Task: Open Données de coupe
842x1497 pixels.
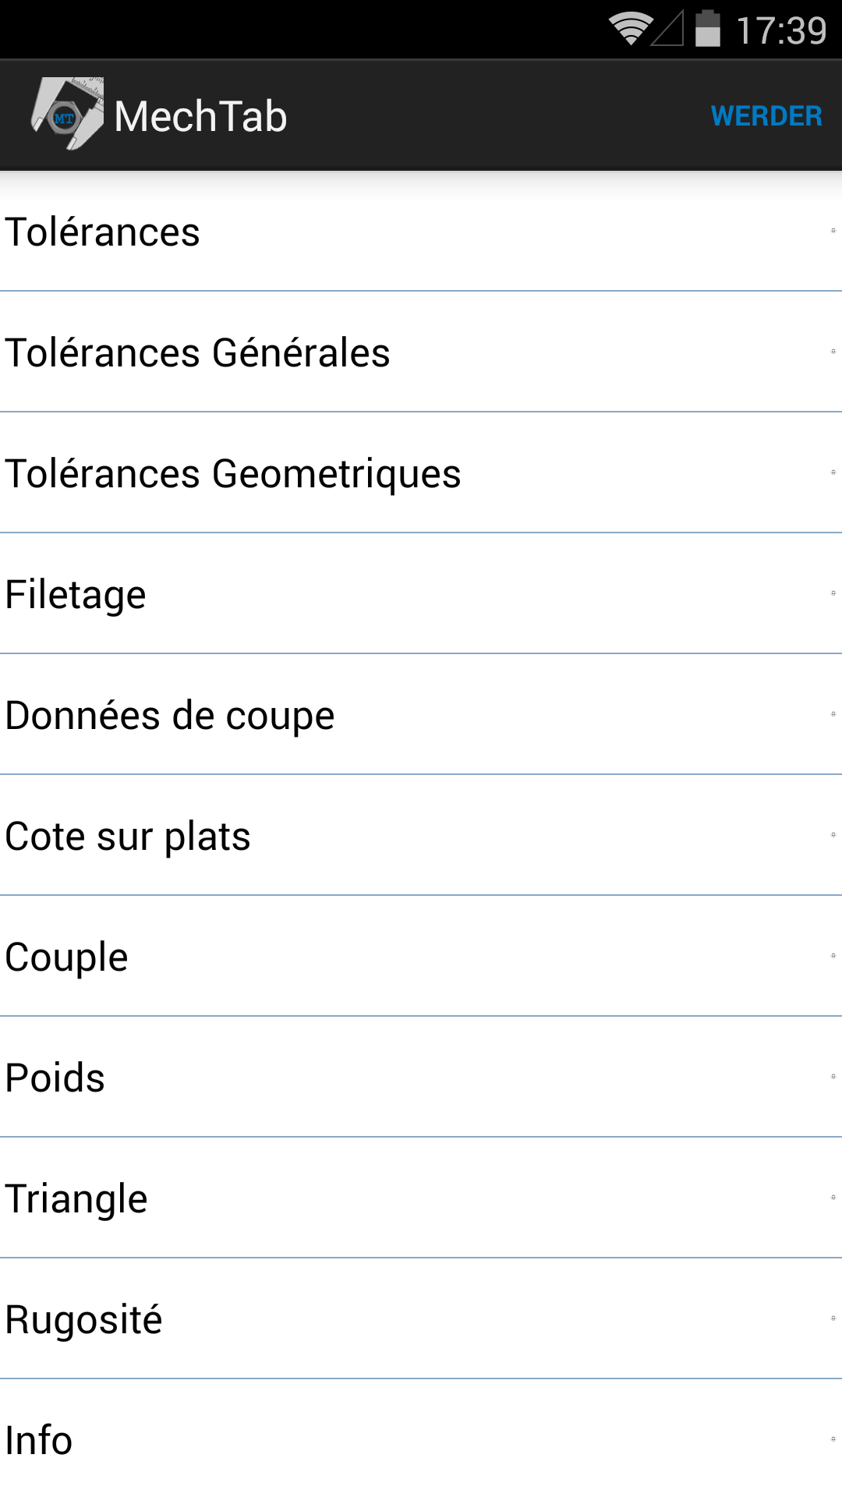Action: click(421, 714)
